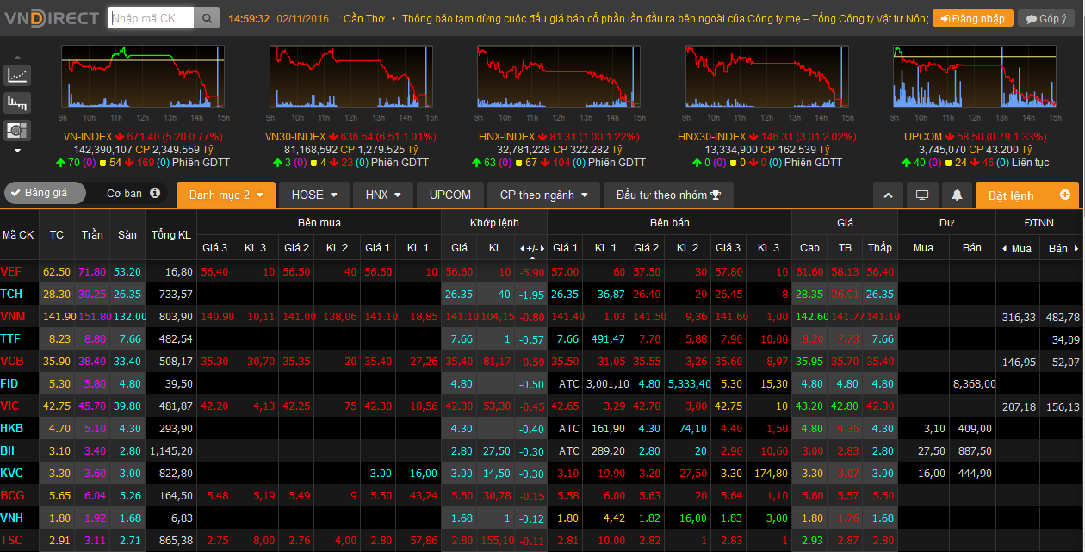
Task: Click the right arrow after ĐTNN Bán
Action: pos(1075,249)
